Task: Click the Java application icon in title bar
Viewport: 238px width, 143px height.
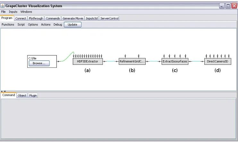Action: (x=3, y=6)
